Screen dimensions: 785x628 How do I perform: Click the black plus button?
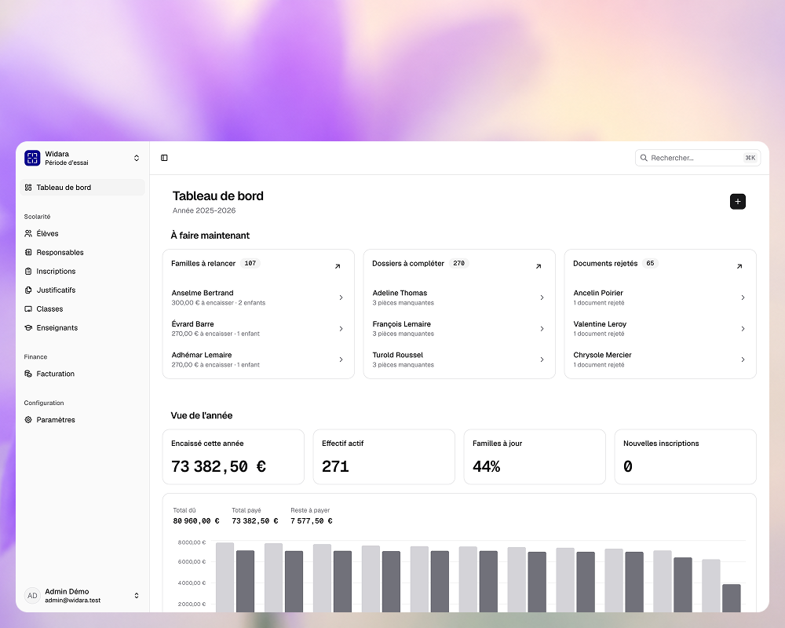click(737, 201)
